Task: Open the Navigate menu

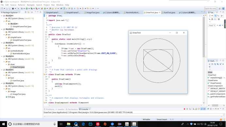Action: (x=31, y=5)
